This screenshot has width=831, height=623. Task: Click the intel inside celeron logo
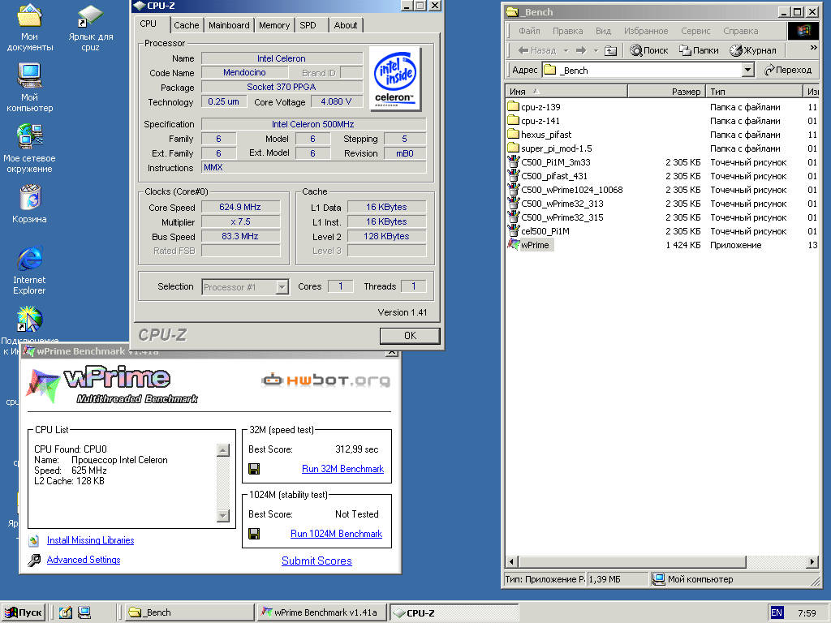pyautogui.click(x=395, y=79)
